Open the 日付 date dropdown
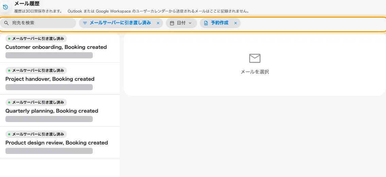Image resolution: width=386 pixels, height=177 pixels. [x=181, y=23]
